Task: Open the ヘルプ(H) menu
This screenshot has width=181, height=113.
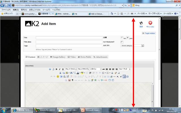Action: coord(56,10)
